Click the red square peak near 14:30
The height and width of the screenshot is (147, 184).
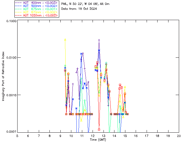coord(120,85)
